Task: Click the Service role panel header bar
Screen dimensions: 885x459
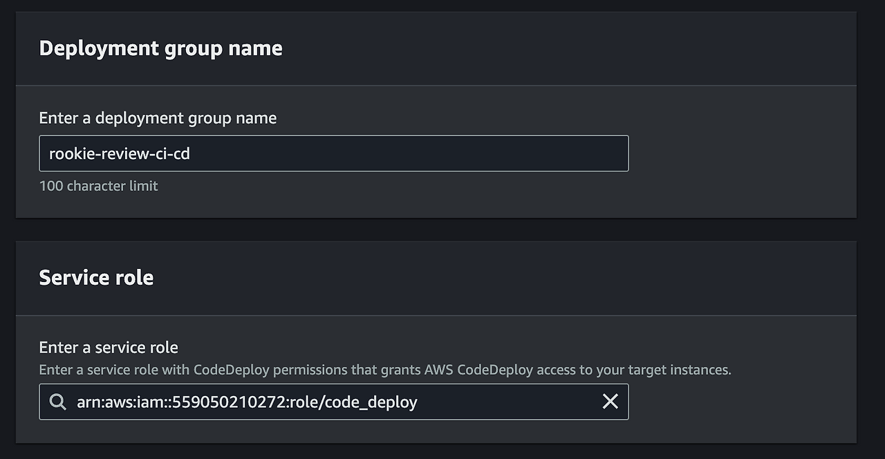Action: tap(436, 278)
